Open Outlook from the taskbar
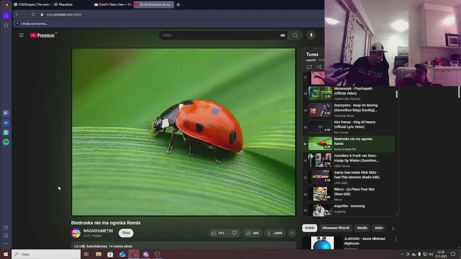Viewport: 461px width, 259px height. [x=122, y=254]
